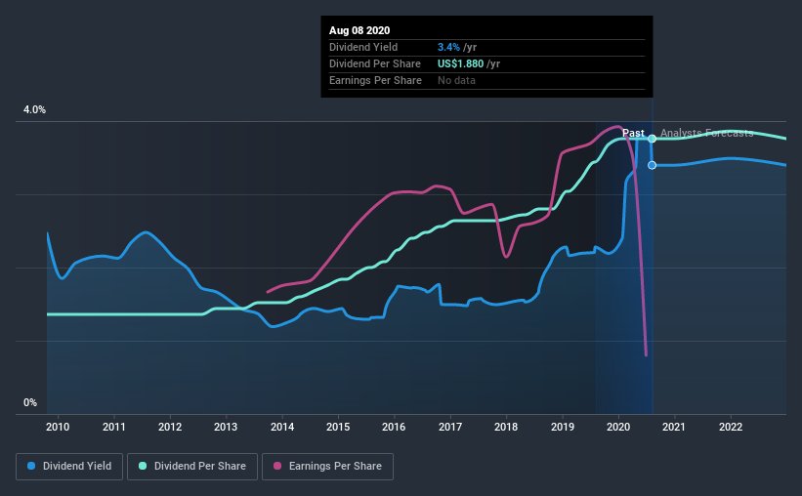Select the blue Dividend Yield data point marker
Image resolution: width=802 pixels, height=496 pixels.
[653, 165]
